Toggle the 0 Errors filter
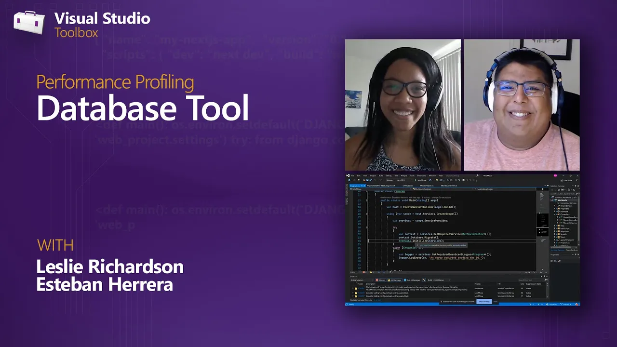 click(x=380, y=280)
